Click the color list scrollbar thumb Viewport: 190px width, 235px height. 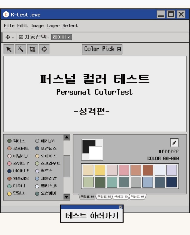pyautogui.click(x=67, y=166)
